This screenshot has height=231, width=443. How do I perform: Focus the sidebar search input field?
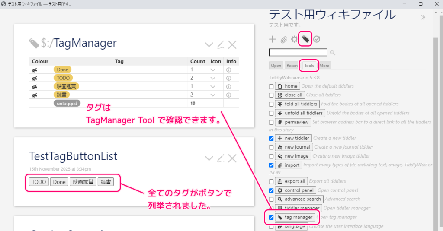coord(298,53)
